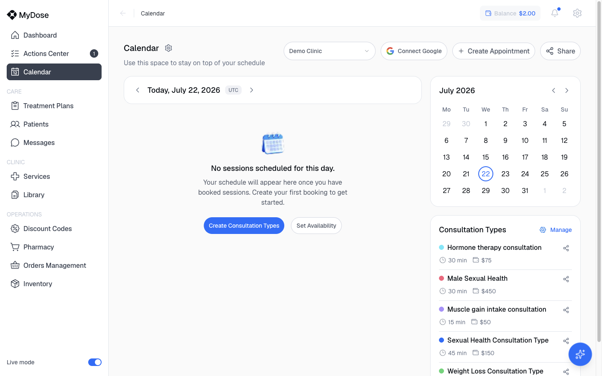Image resolution: width=602 pixels, height=376 pixels.
Task: Click Create Consultation Types button
Action: pyautogui.click(x=244, y=226)
